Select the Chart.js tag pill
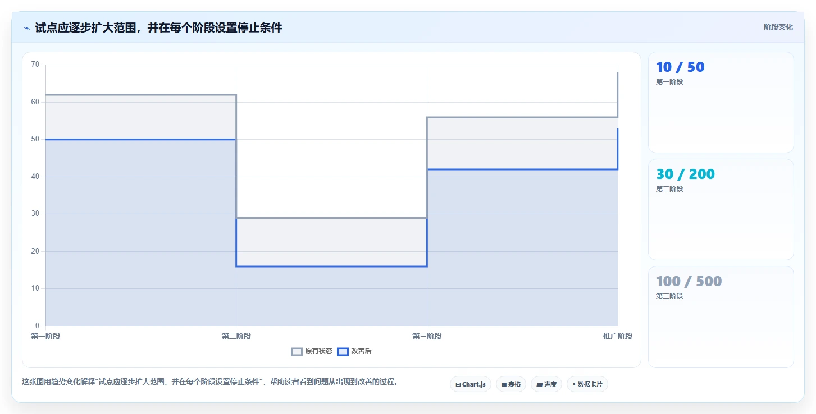The width and height of the screenshot is (816, 414). click(x=471, y=384)
